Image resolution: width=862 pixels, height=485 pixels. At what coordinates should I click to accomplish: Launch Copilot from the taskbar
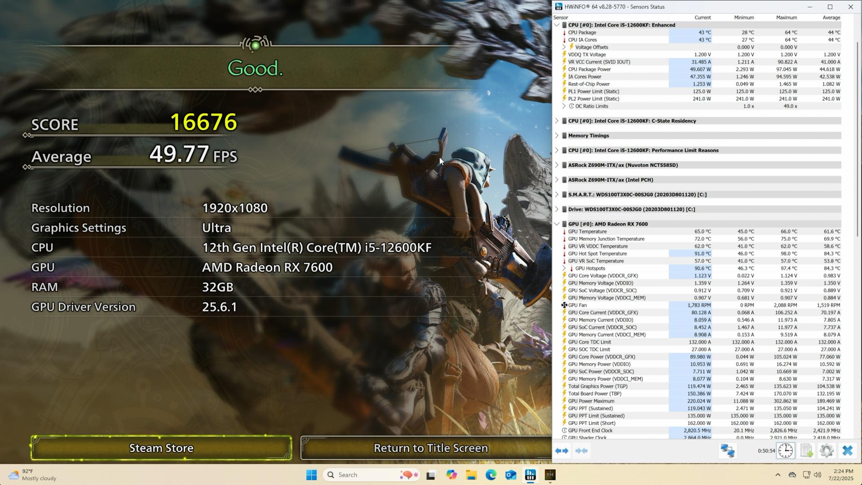pos(451,475)
